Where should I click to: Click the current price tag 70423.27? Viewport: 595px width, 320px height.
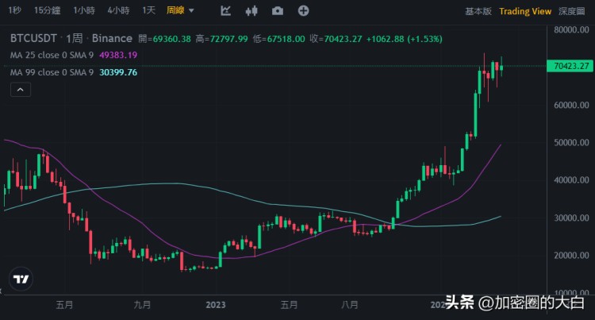point(570,66)
